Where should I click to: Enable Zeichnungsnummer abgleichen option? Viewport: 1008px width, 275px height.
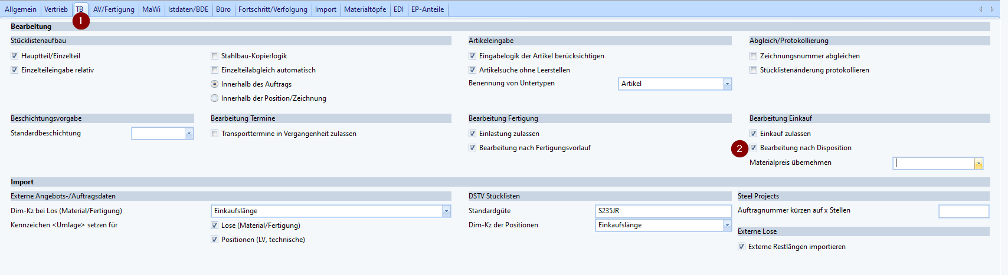[x=754, y=56]
